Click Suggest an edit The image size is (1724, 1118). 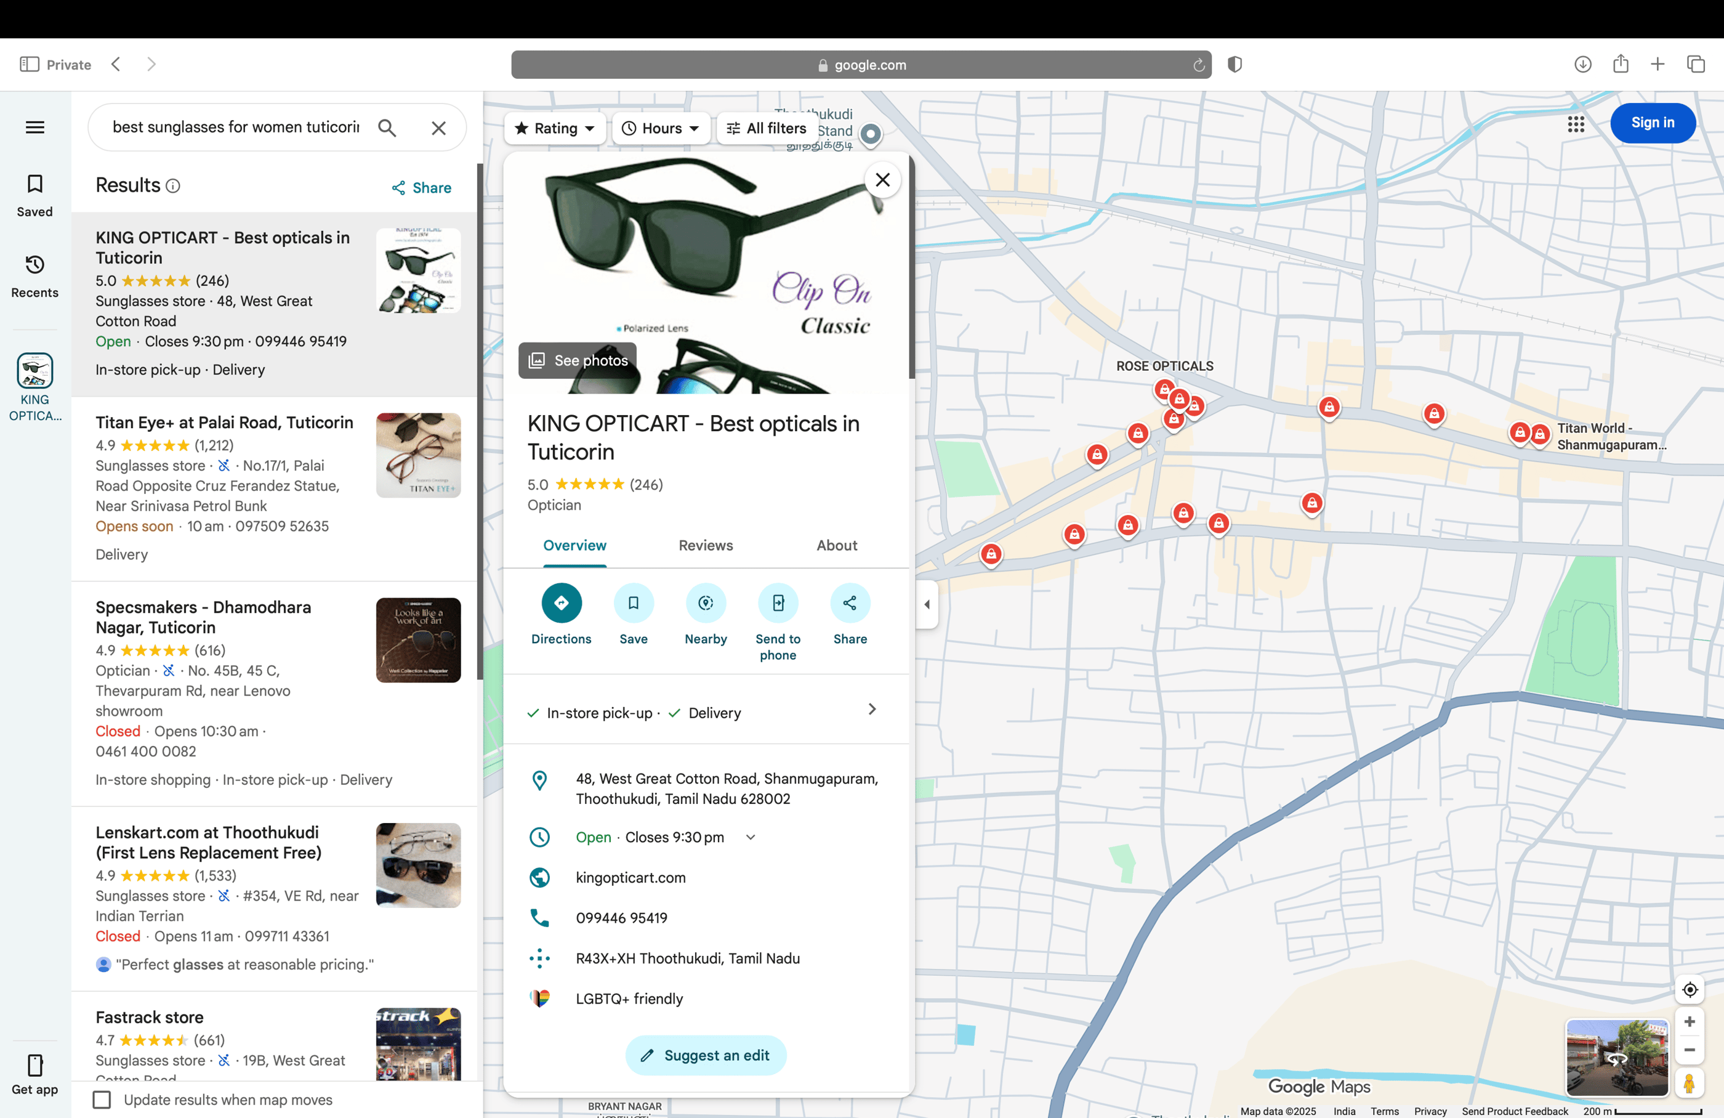tap(706, 1056)
